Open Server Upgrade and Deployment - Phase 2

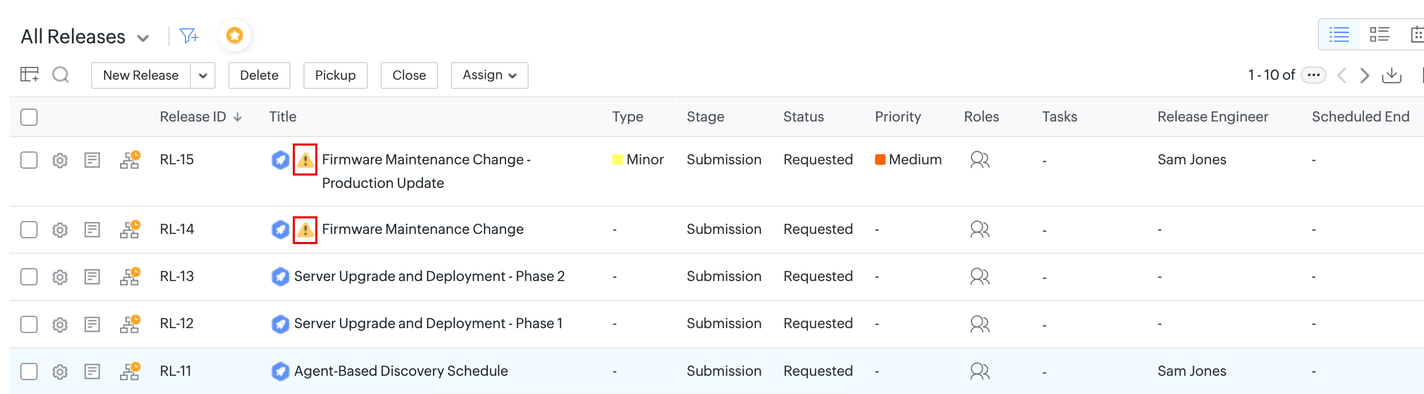point(429,276)
